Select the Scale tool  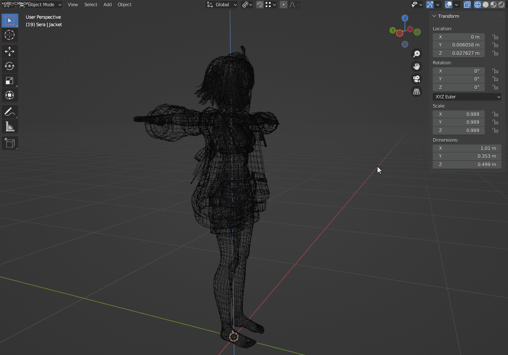[10, 81]
